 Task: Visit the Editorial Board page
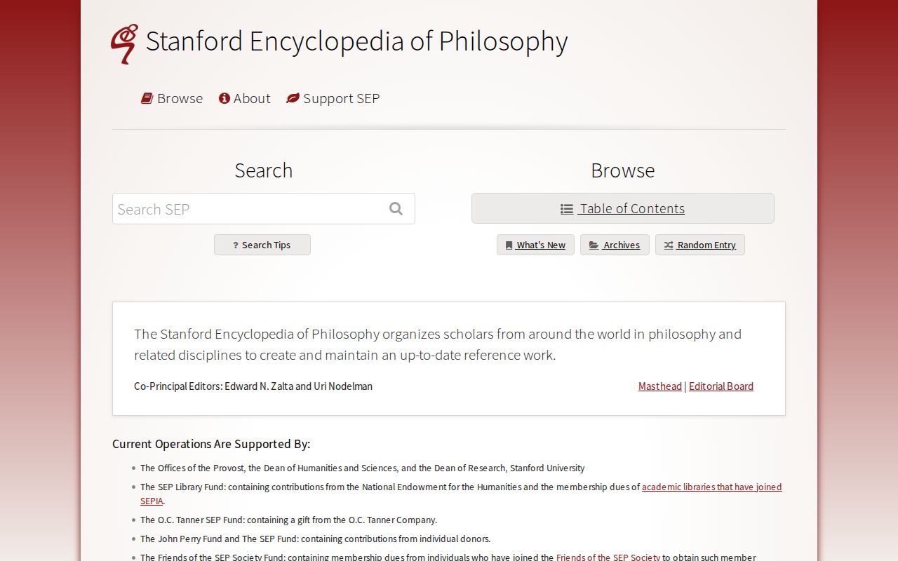[721, 386]
